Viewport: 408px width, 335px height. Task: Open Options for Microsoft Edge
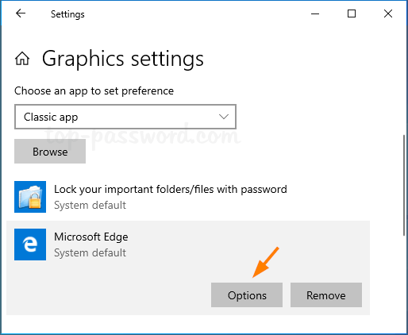tap(247, 295)
